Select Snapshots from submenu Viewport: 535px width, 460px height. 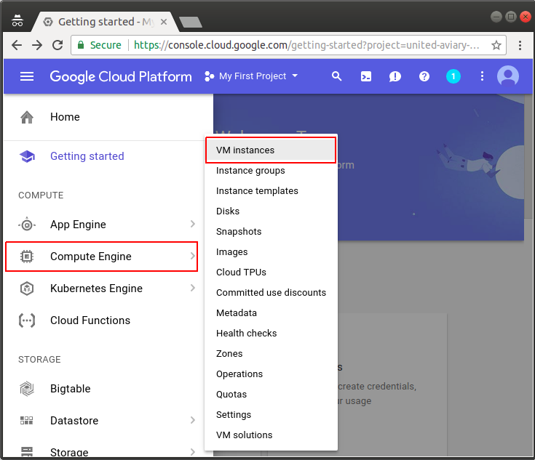[271, 232]
